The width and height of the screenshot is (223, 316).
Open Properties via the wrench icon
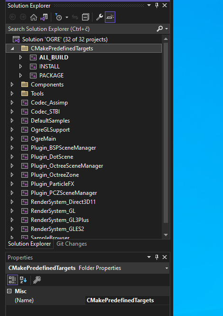click(100, 17)
